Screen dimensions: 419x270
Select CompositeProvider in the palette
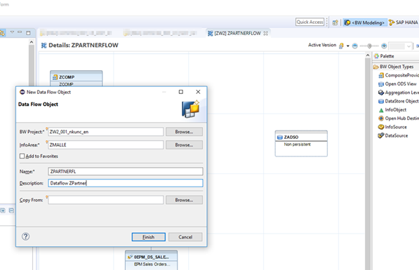click(x=399, y=75)
